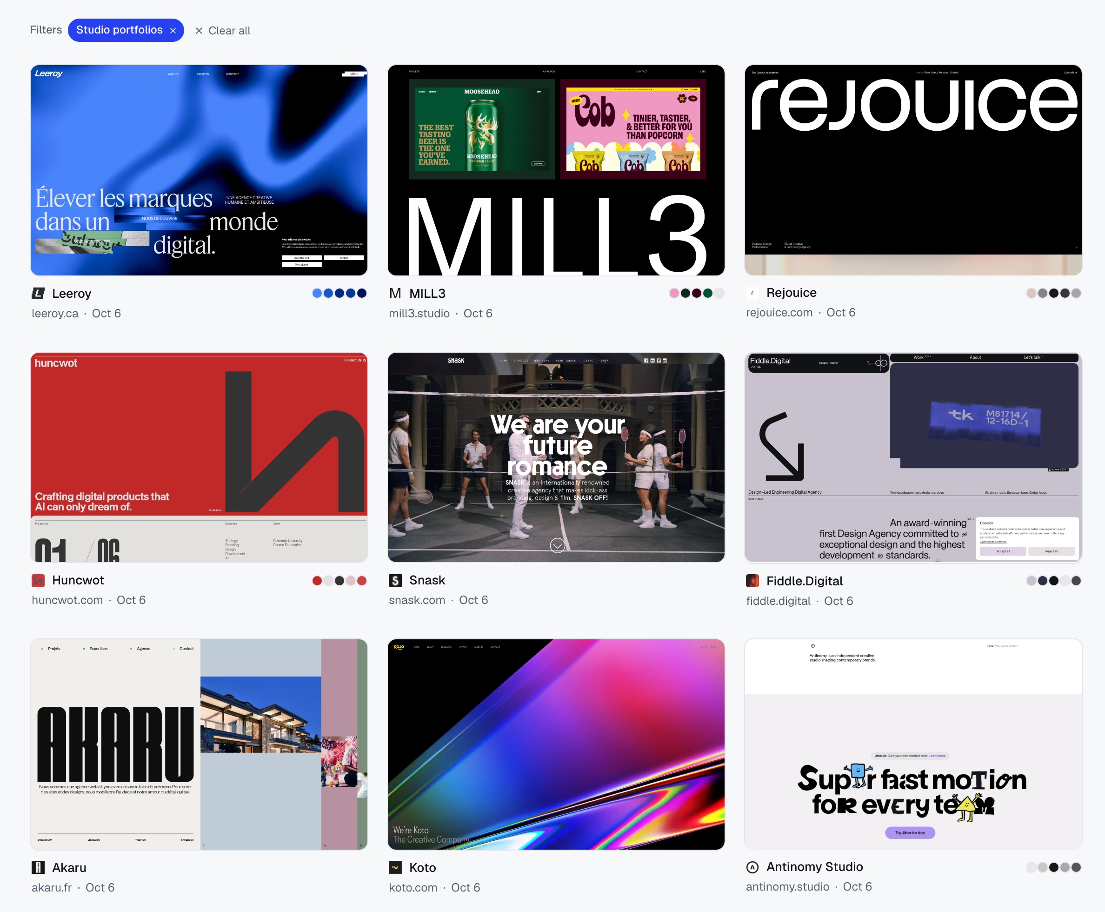Click the Snask favicon icon
Screen dimensions: 1105x912
395,581
